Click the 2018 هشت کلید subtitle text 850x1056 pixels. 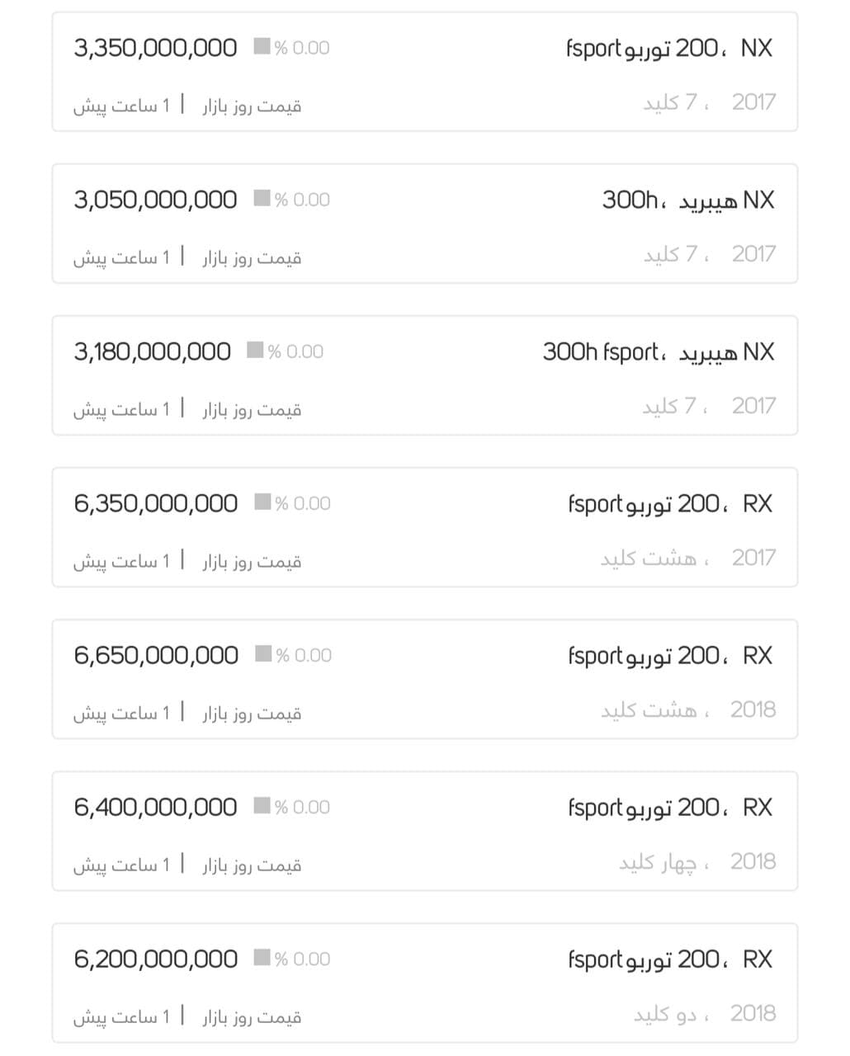click(x=687, y=709)
